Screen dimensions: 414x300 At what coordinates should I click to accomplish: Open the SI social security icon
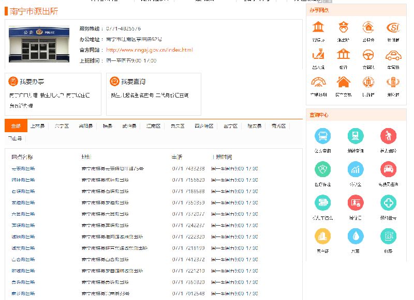click(393, 27)
